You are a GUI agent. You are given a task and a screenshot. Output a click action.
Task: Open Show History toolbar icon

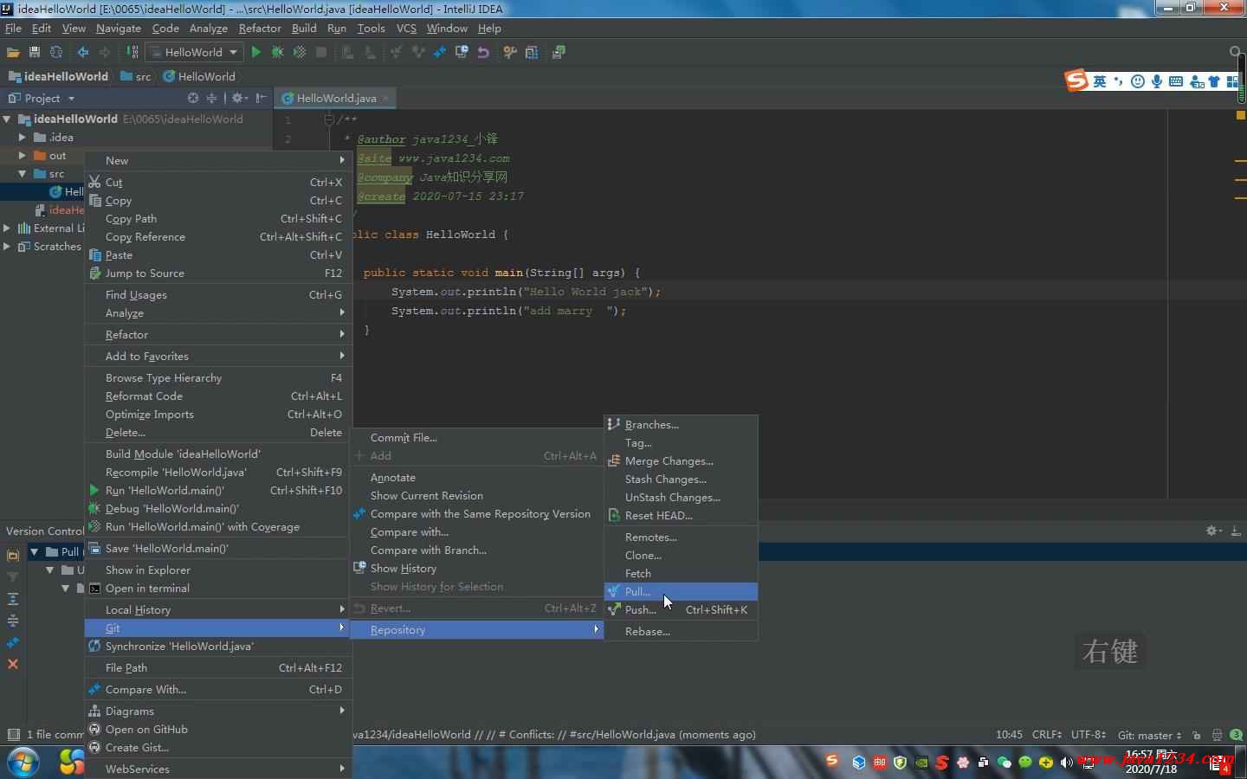click(x=462, y=52)
